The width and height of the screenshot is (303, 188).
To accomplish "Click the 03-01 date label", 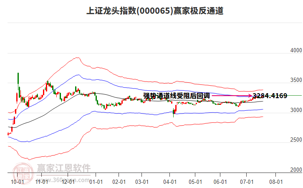I will click(142, 182).
